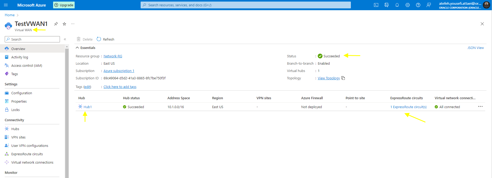Click the VPN sites column header

click(x=264, y=98)
